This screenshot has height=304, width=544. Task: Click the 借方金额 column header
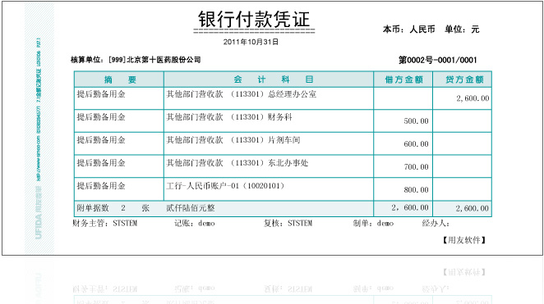coord(403,79)
